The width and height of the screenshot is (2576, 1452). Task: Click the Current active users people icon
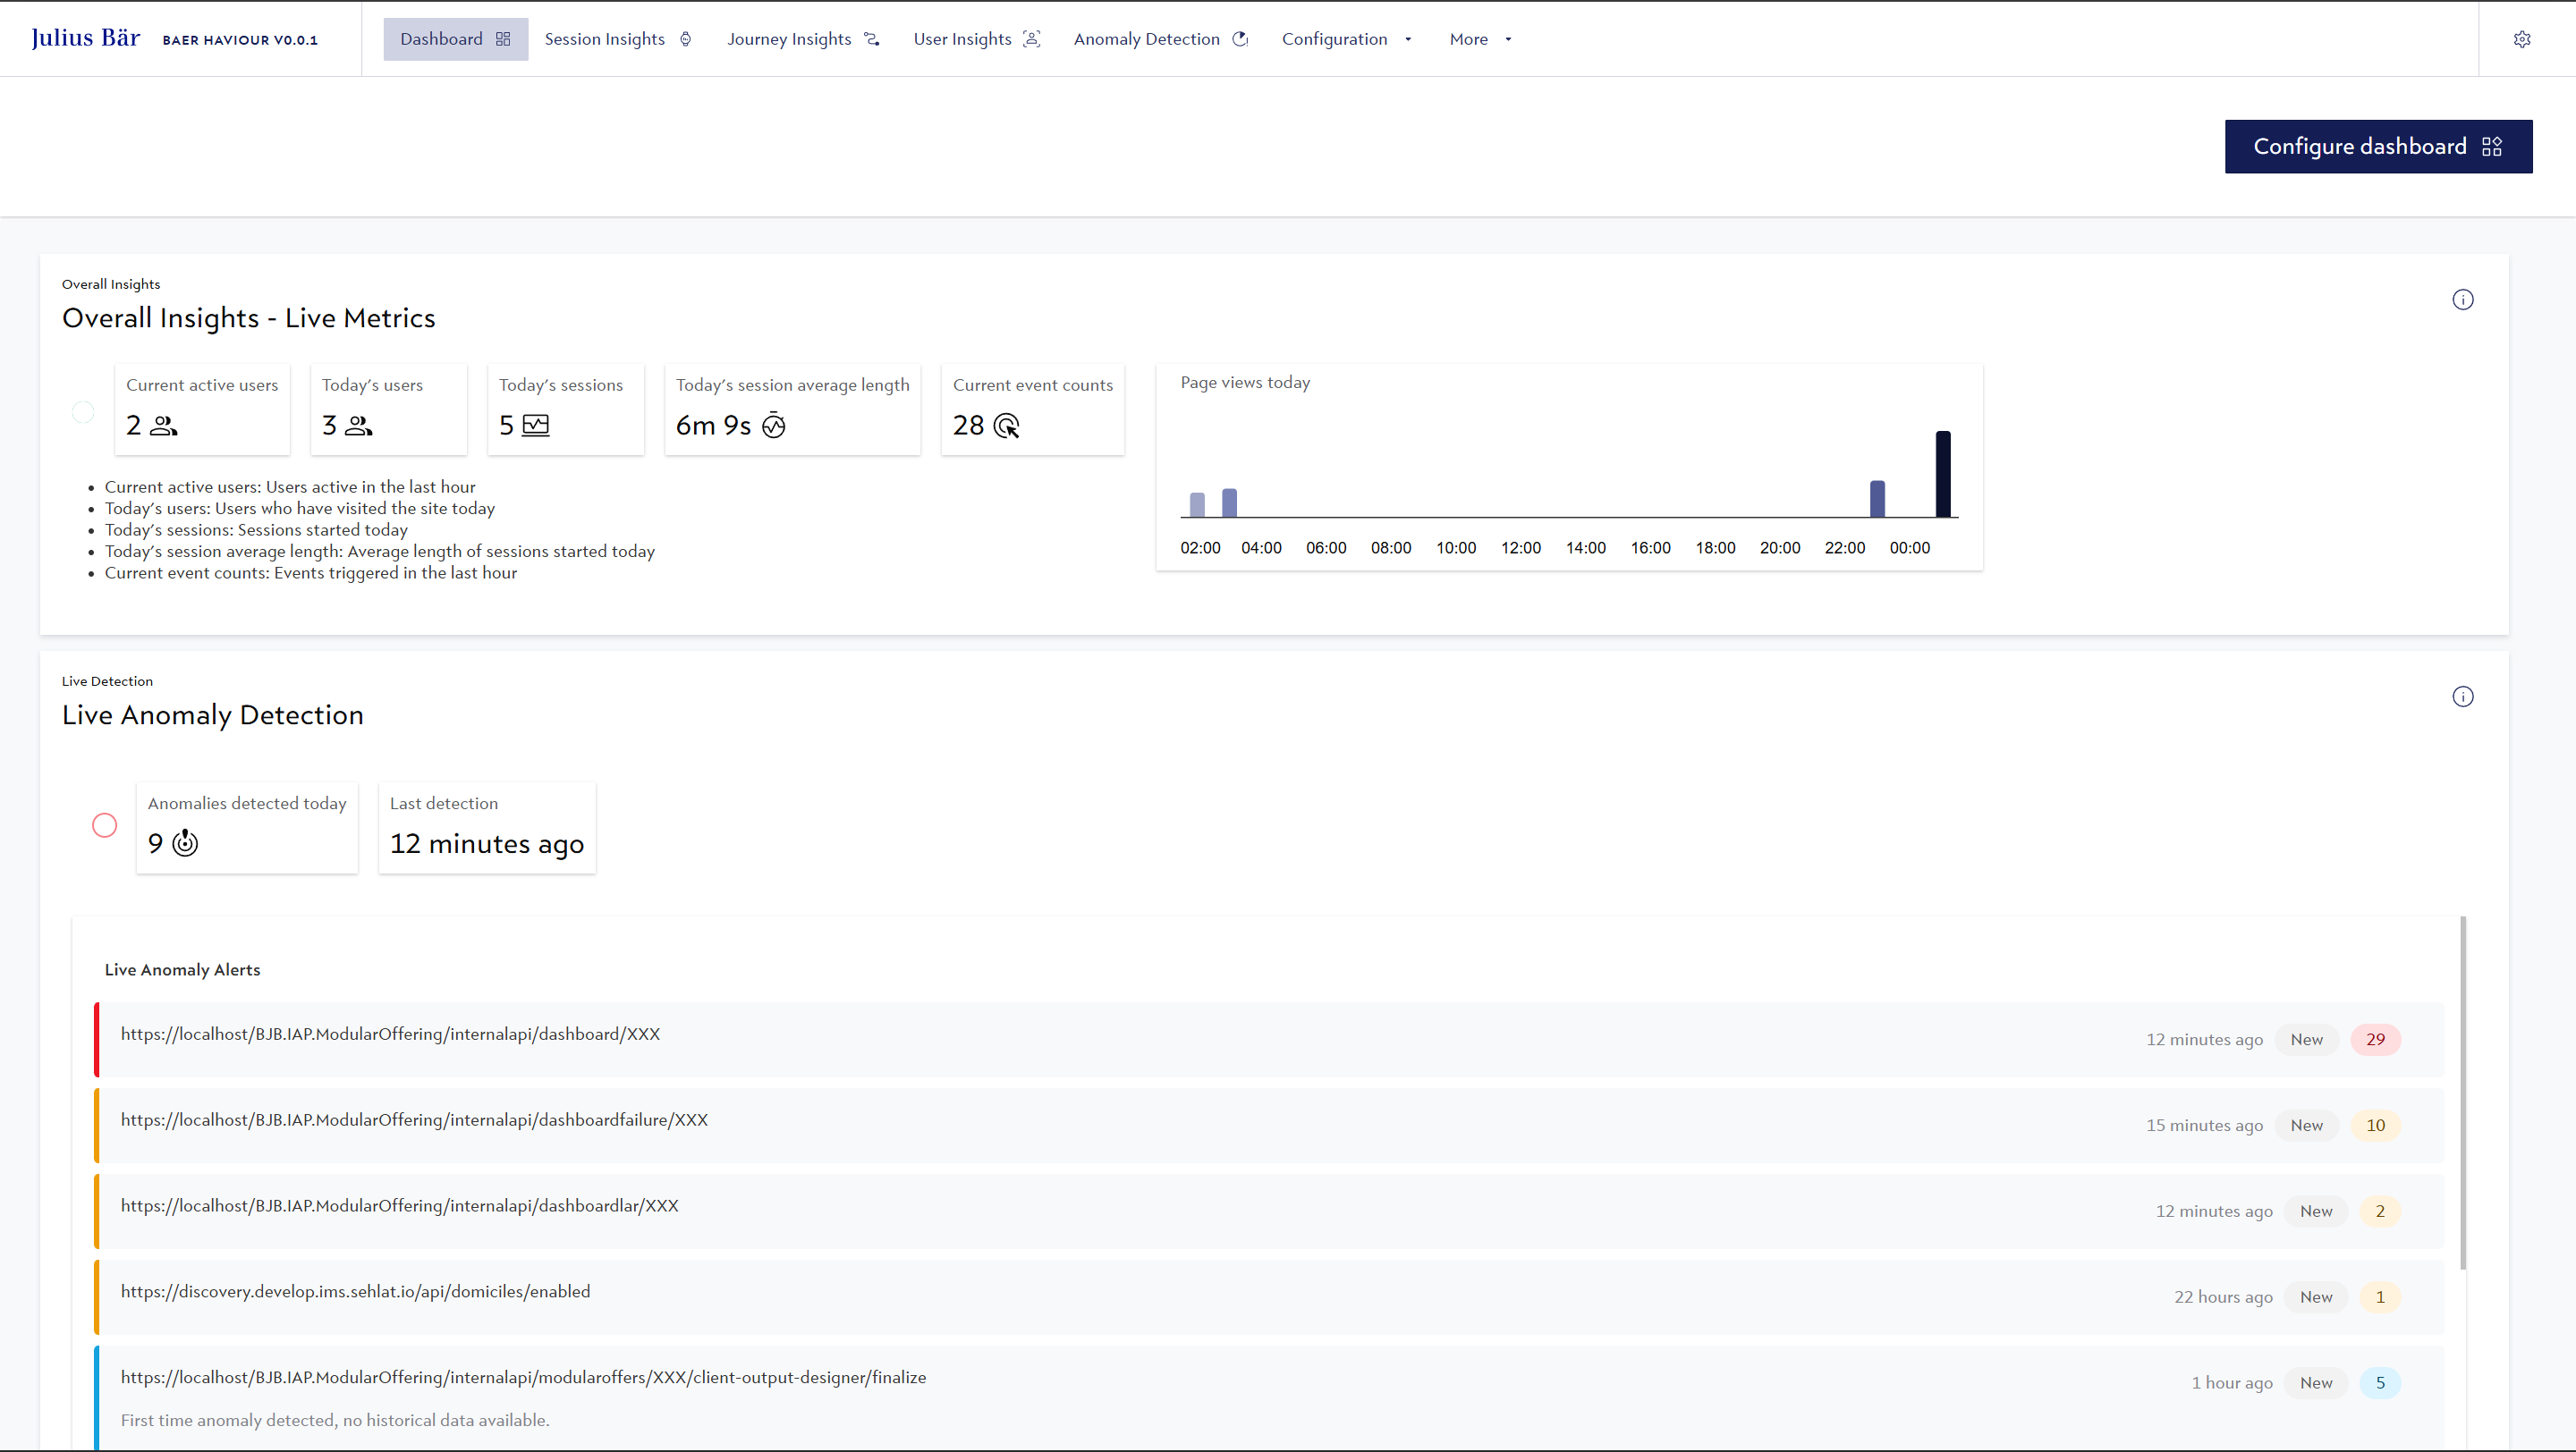click(x=164, y=426)
